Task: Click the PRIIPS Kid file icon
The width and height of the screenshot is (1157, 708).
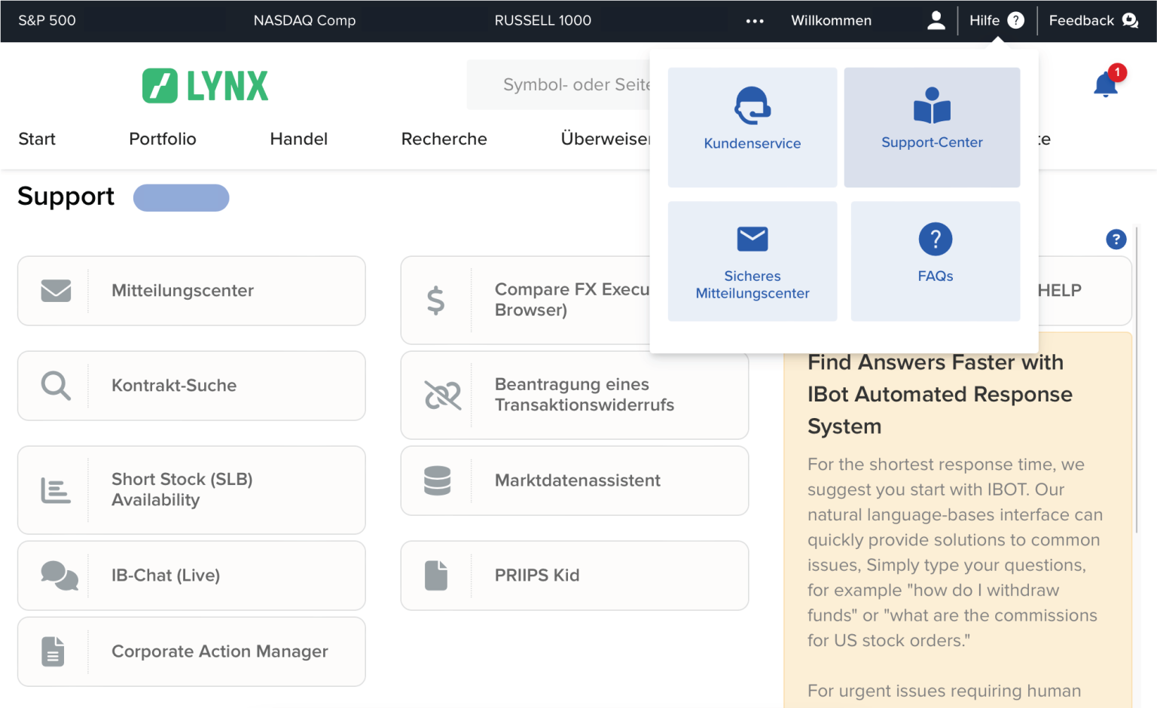Action: (x=436, y=575)
